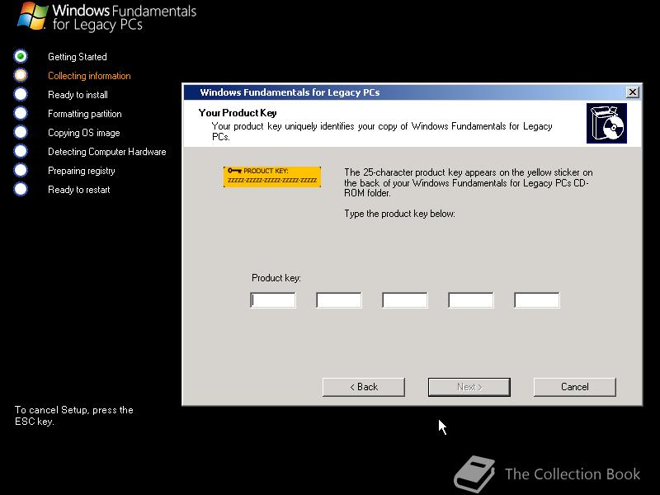Click the Formatting partition step indicator
The width and height of the screenshot is (660, 495).
point(21,113)
